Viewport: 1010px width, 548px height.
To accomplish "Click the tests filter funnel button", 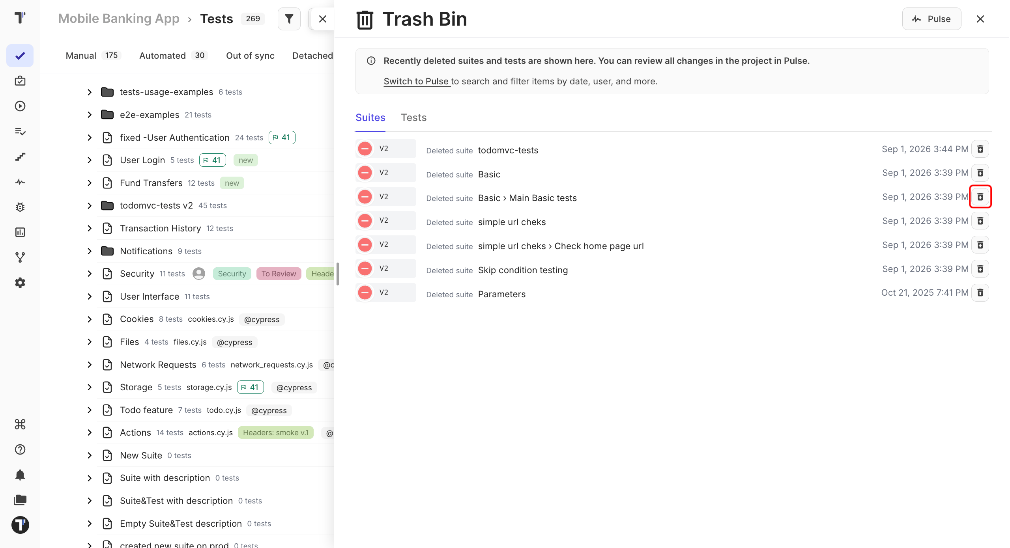I will [289, 19].
